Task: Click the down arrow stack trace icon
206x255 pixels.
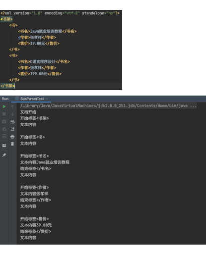Action: pyautogui.click(x=12, y=114)
